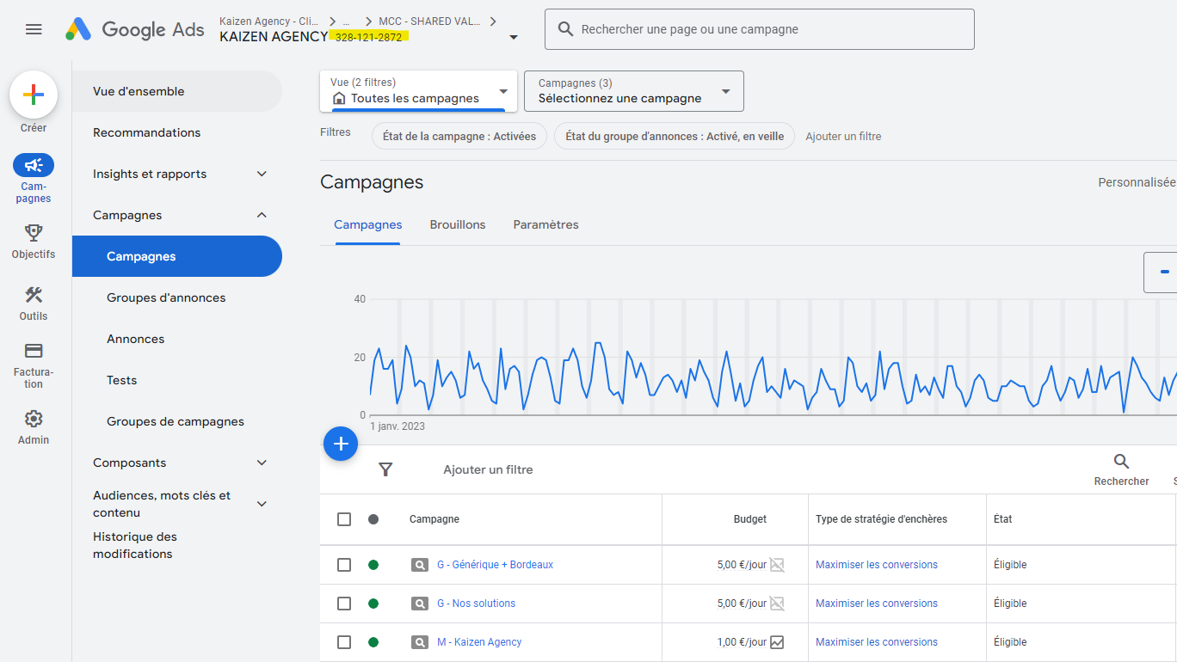Click État du groupe d'annonces filter chip
This screenshot has height=662, width=1177.
(675, 136)
